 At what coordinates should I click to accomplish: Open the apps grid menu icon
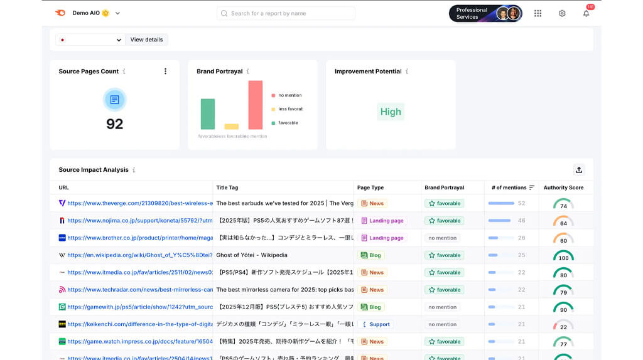(x=538, y=13)
